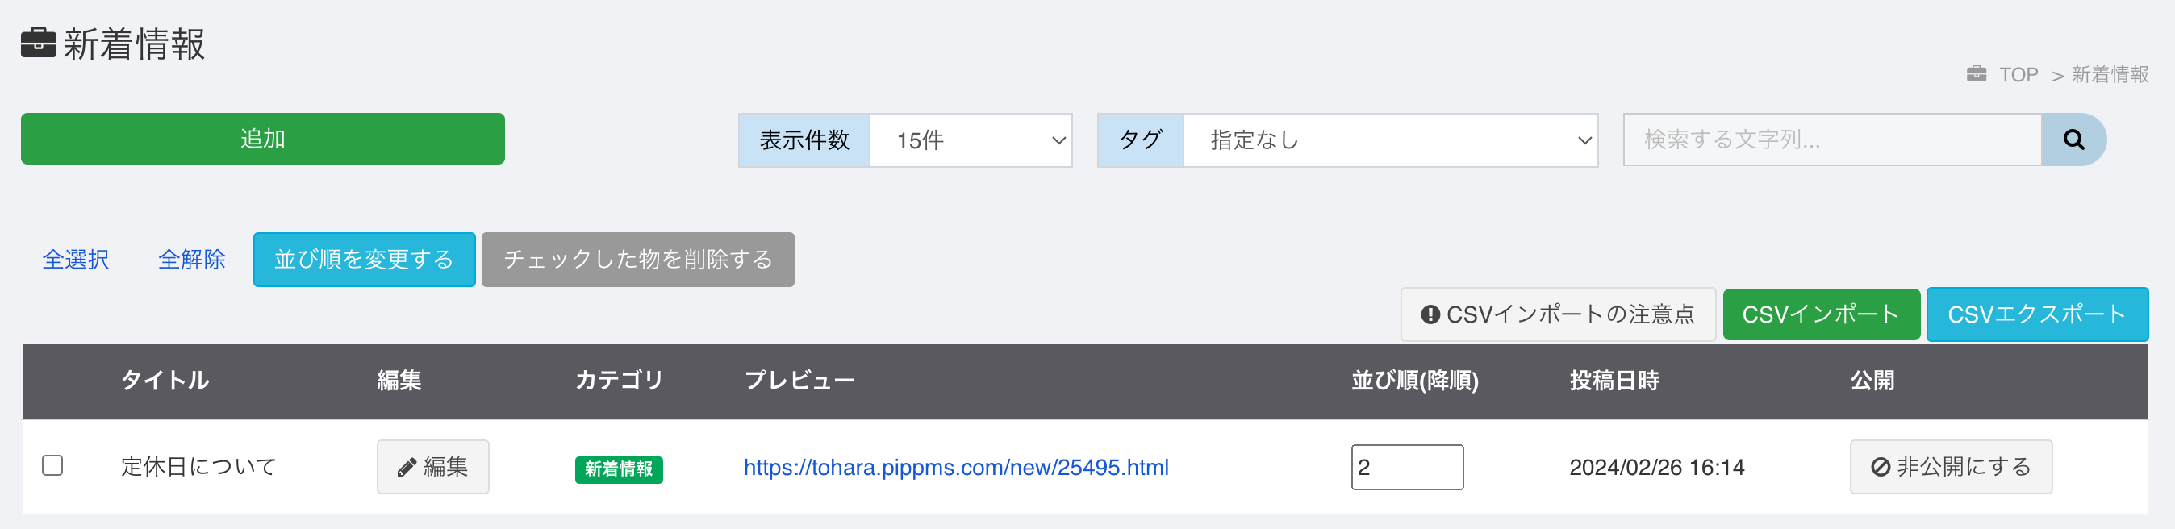Click the search text input field
The image size is (2175, 529).
pyautogui.click(x=1832, y=140)
